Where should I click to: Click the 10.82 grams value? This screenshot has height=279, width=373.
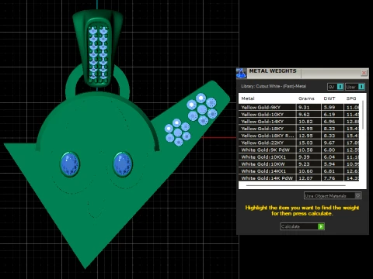(305, 122)
